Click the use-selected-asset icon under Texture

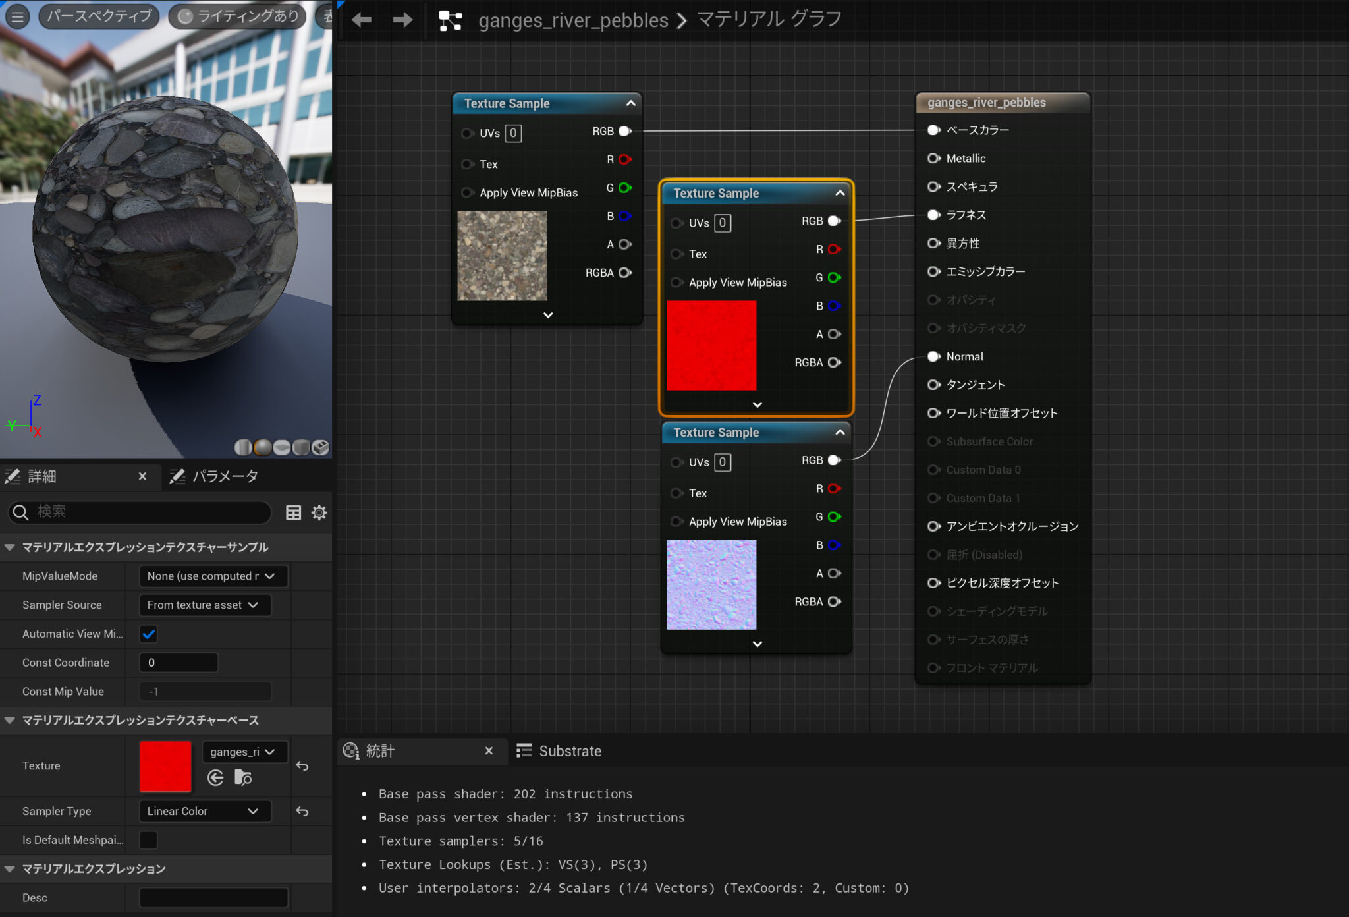pos(215,778)
